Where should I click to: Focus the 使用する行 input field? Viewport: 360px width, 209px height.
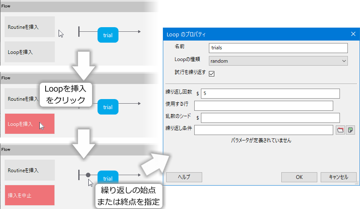(264, 106)
